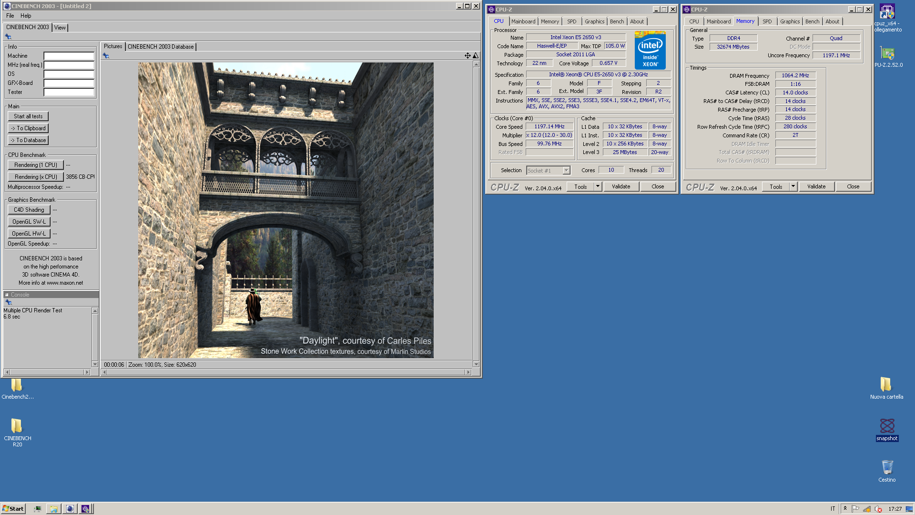Click the server manager icon in quick launch
The width and height of the screenshot is (915, 515).
pos(37,509)
